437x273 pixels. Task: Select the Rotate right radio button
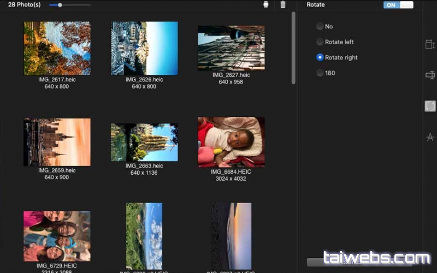(320, 57)
